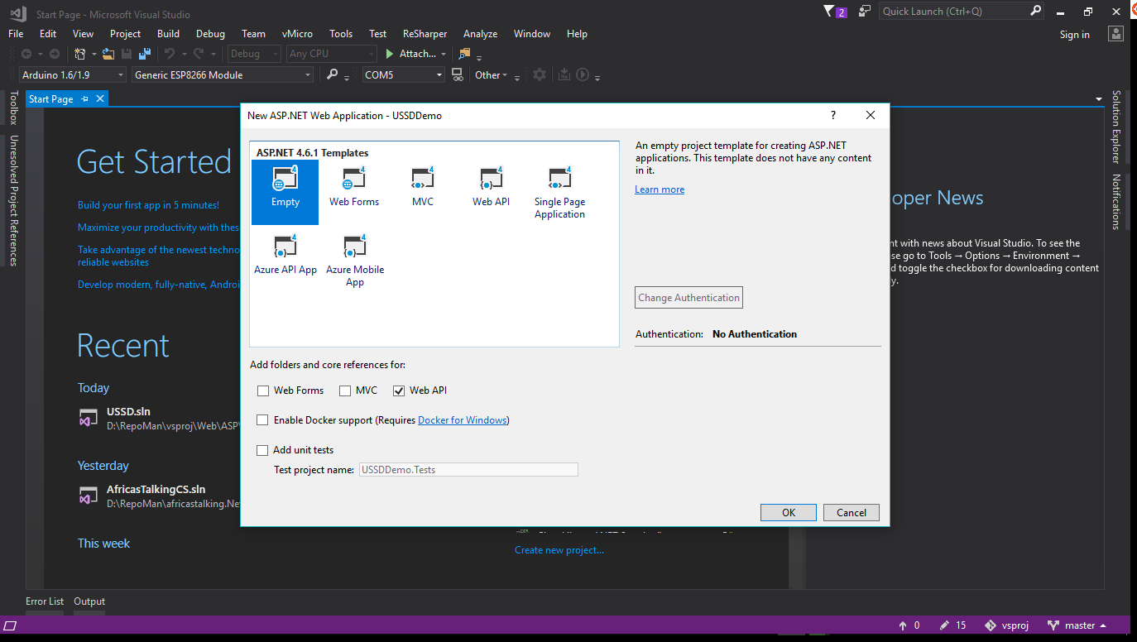
Task: Click the AfricasTalkingCS.sln solution icon
Action: [x=89, y=496]
